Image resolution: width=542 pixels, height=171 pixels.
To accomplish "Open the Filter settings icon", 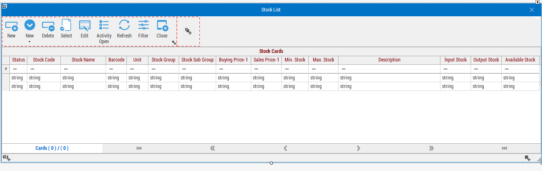I will 144,26.
